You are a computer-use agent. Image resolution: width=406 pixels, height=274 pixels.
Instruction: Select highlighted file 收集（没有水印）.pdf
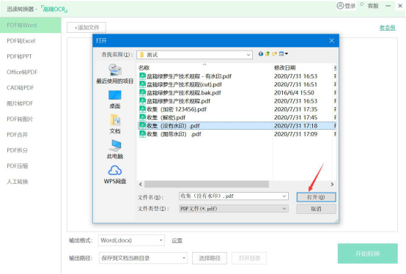[237, 126]
